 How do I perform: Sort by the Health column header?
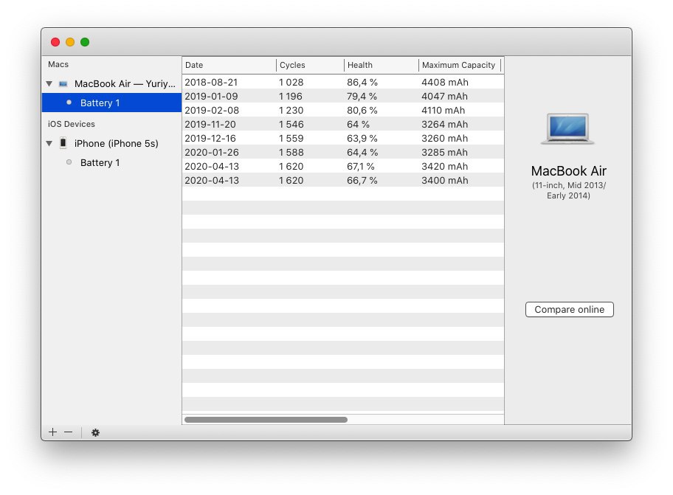pos(381,65)
